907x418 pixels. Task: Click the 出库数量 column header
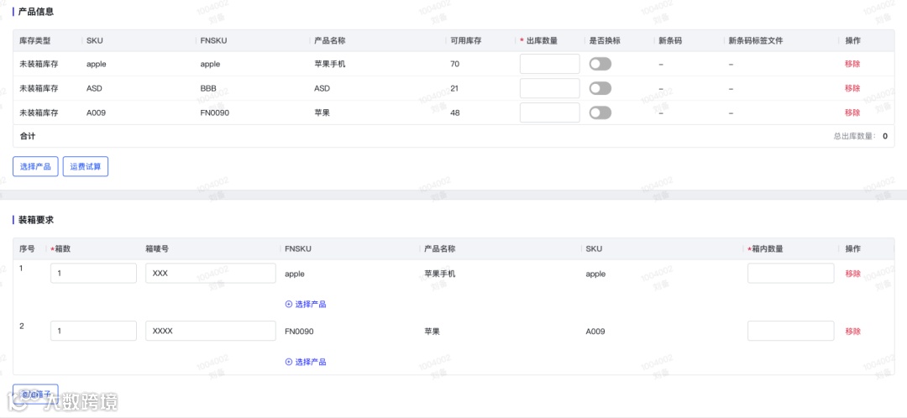[542, 40]
